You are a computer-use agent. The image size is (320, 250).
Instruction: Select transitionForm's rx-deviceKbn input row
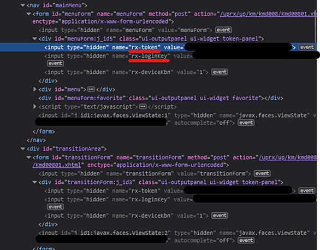126,216
